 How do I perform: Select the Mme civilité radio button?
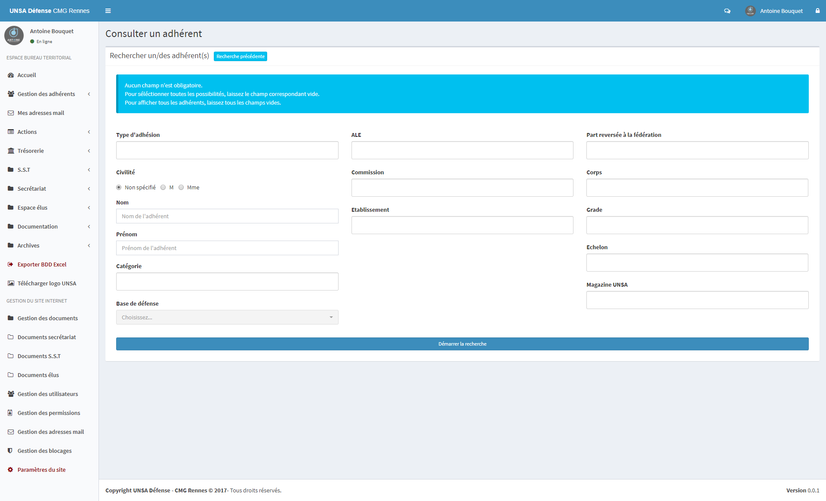tap(181, 187)
